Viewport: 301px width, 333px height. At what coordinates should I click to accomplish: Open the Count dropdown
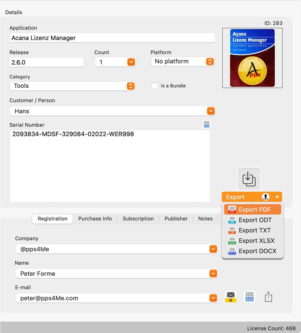point(131,62)
